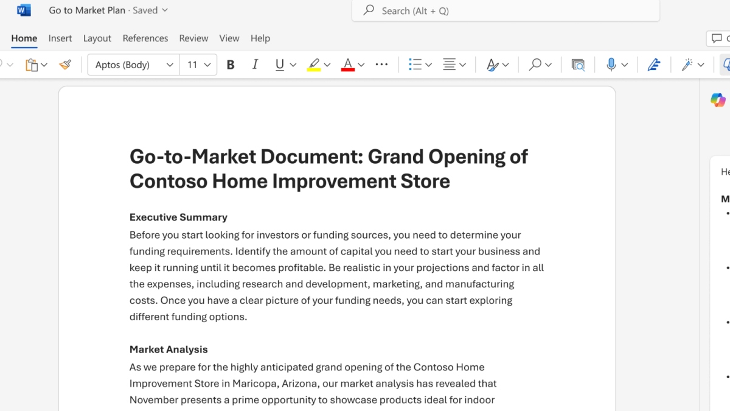Click the paragraph alignment icon
The height and width of the screenshot is (411, 730).
[450, 65]
